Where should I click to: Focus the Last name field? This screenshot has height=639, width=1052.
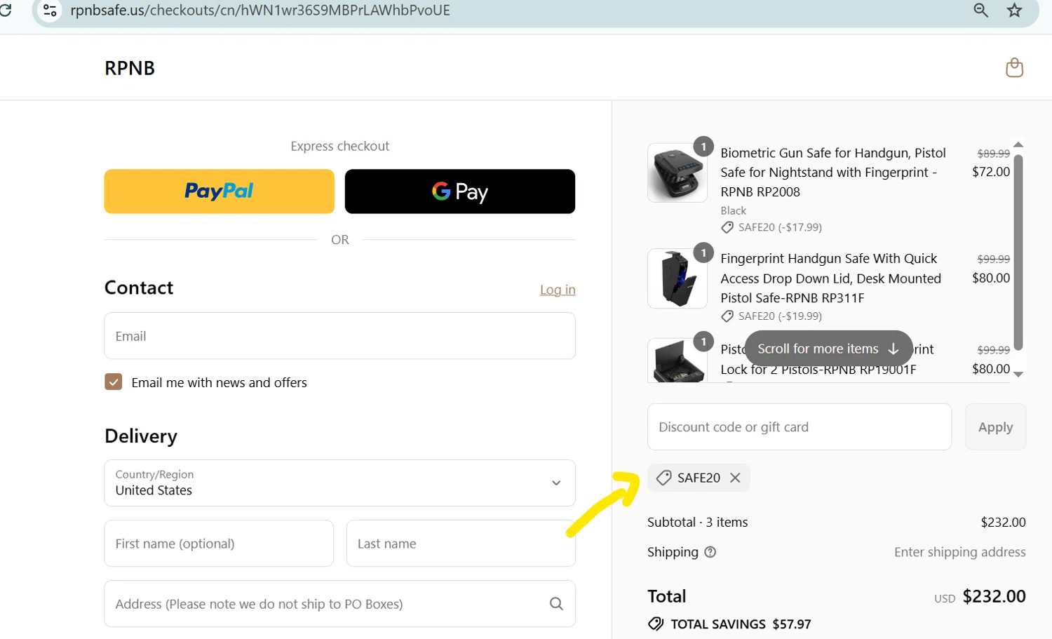tap(461, 543)
